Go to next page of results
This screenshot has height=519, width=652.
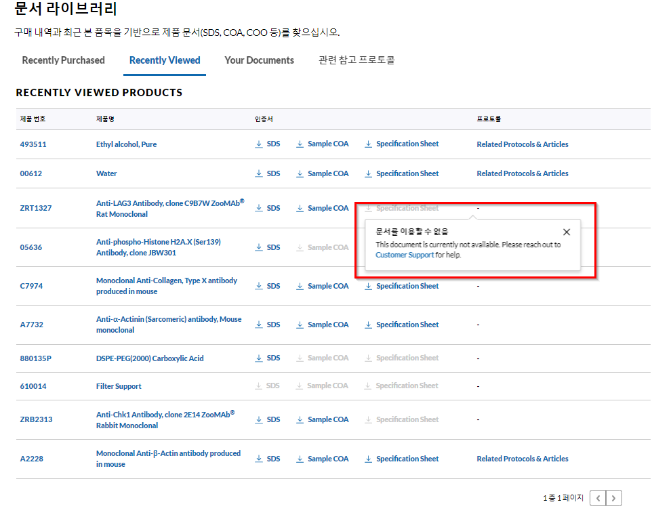click(x=613, y=498)
